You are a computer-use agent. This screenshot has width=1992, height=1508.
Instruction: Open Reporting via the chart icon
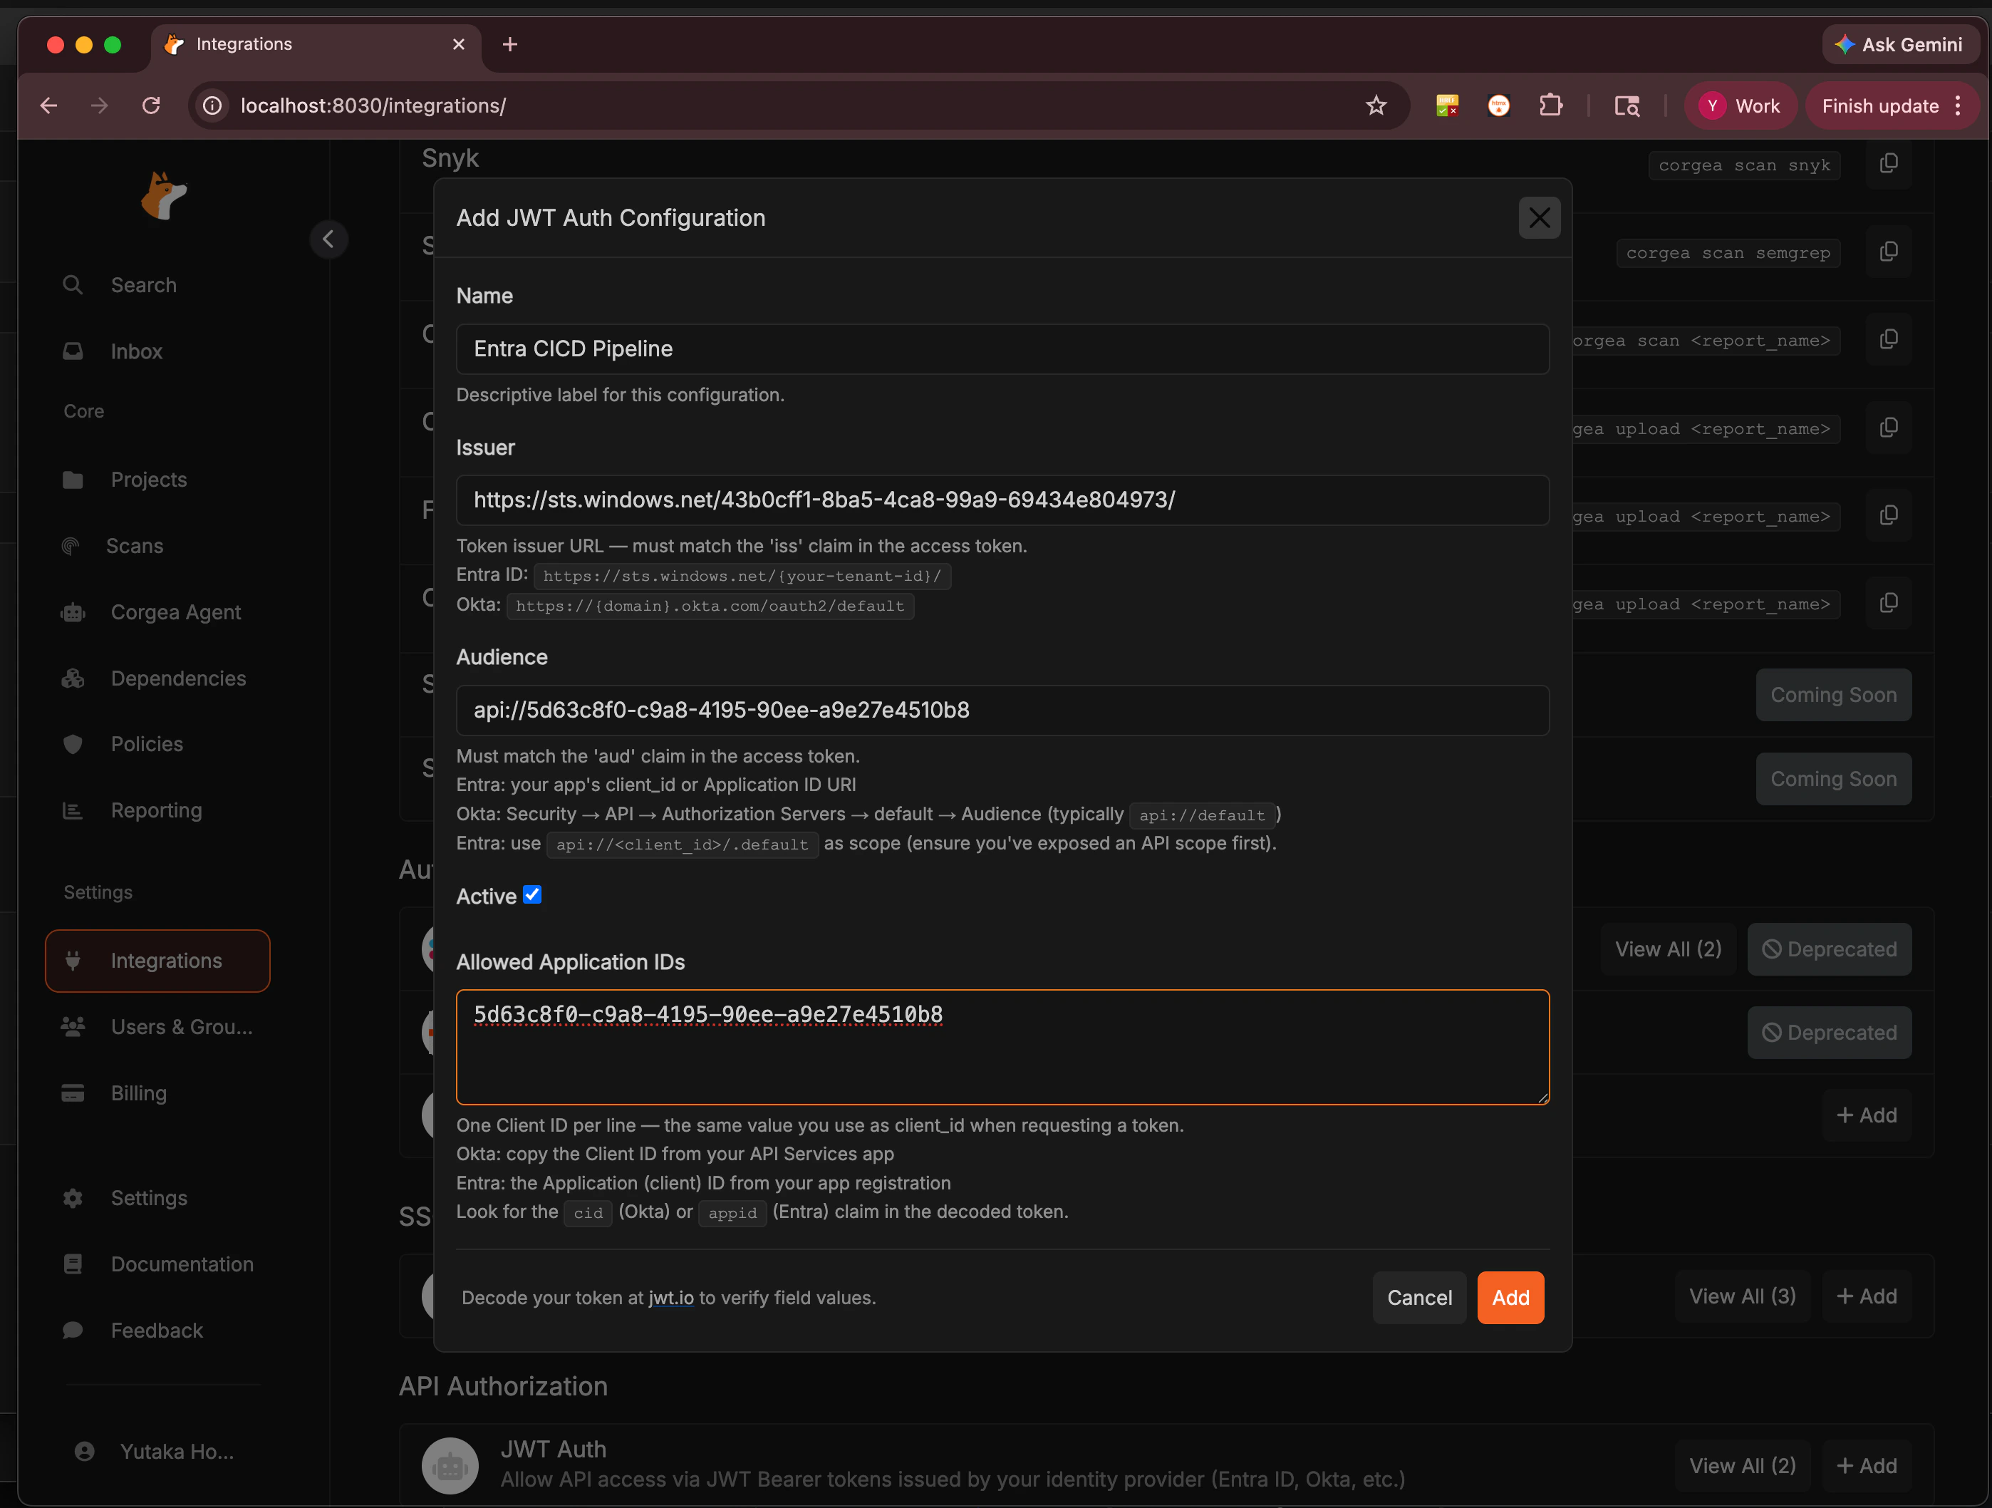click(x=73, y=810)
